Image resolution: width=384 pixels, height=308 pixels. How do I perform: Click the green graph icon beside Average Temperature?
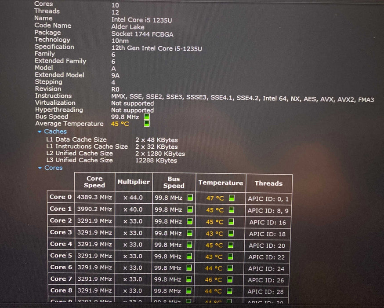click(x=147, y=123)
